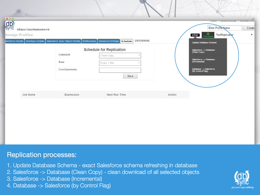Click the Enter Profile Name field
This screenshot has height=195, width=260.
tap(224, 28)
